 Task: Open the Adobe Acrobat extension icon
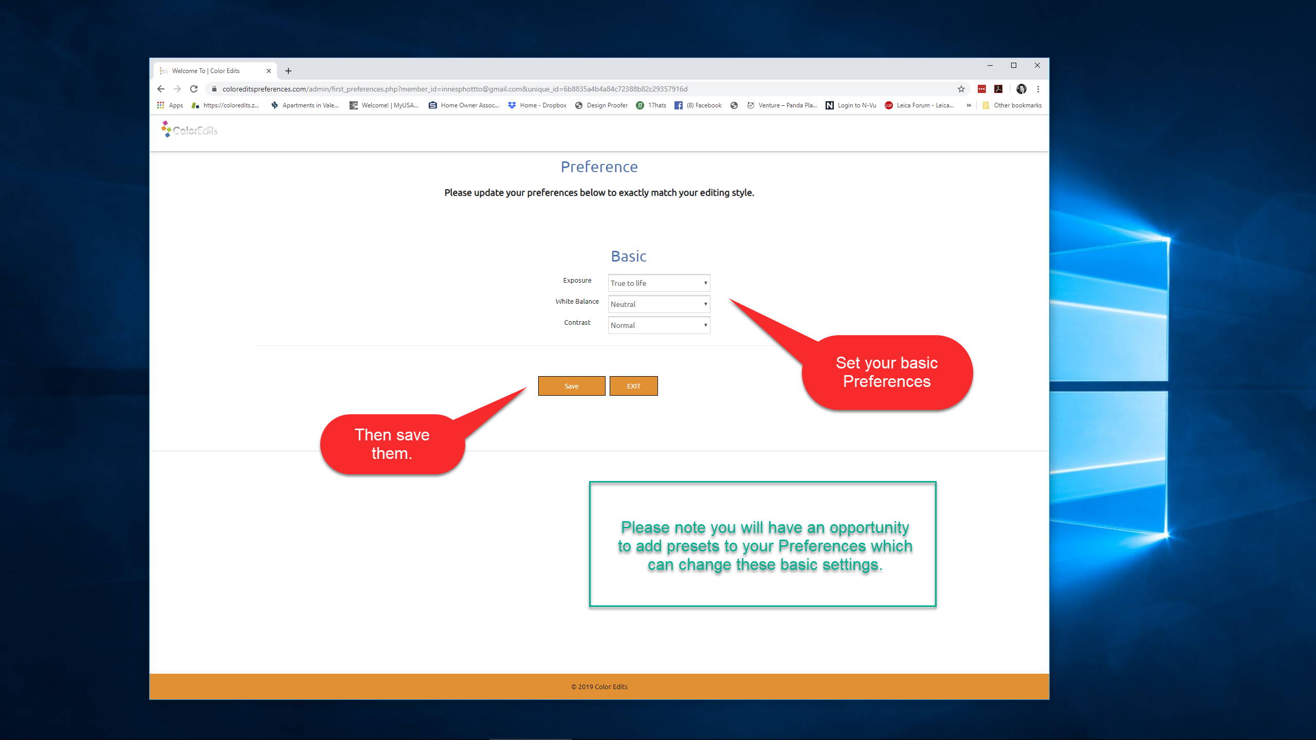tap(998, 89)
